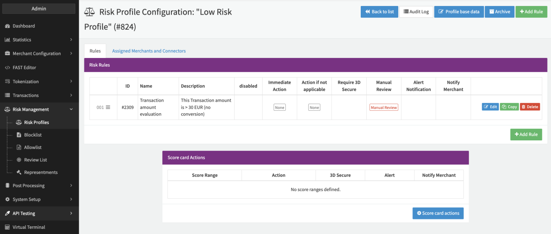Open Score card actions settings
The height and width of the screenshot is (234, 551).
click(438, 213)
